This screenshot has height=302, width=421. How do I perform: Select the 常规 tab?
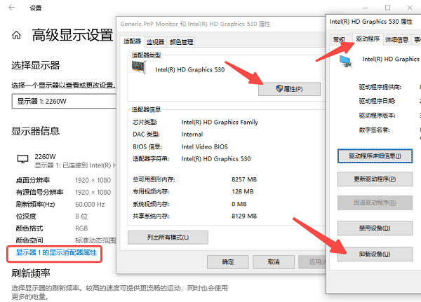tap(340, 39)
